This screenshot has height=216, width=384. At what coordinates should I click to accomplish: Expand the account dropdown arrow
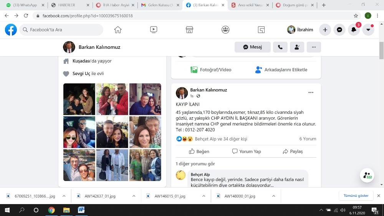point(368,30)
